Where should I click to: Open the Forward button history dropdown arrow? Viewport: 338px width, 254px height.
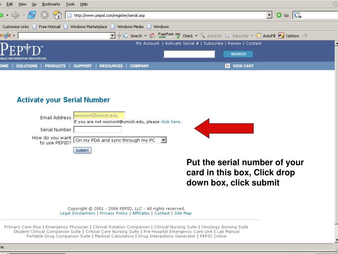coord(24,15)
